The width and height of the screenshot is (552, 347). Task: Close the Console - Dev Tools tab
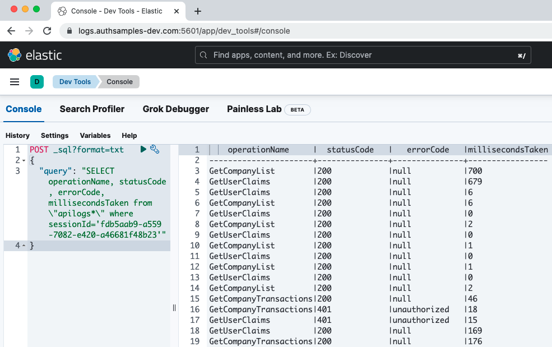(x=177, y=11)
